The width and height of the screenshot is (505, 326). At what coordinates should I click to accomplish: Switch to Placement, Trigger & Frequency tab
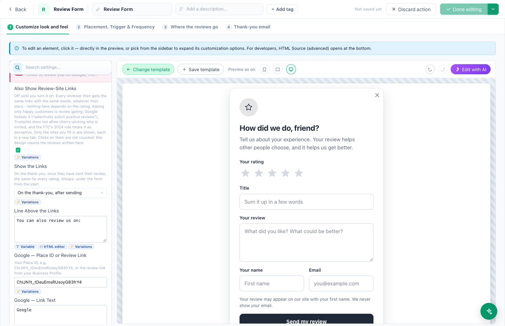[x=115, y=27]
